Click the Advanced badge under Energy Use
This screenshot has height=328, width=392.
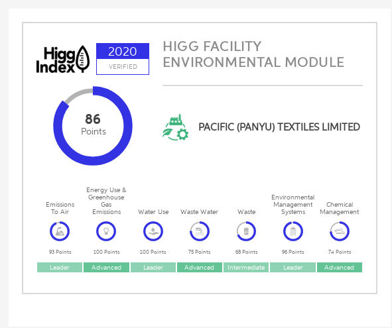pyautogui.click(x=106, y=267)
